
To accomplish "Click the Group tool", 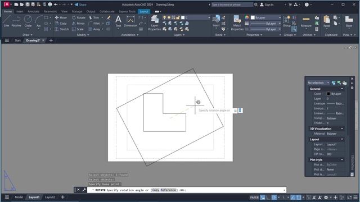I will pyautogui.click(x=286, y=21).
